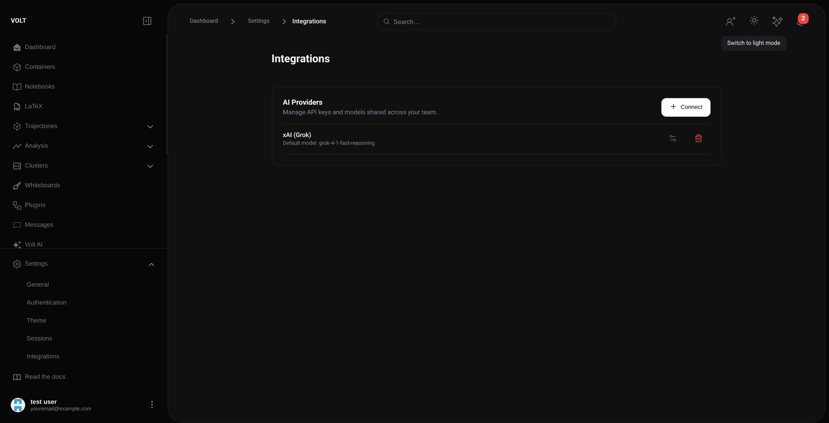Open the Read the docs link

point(45,377)
